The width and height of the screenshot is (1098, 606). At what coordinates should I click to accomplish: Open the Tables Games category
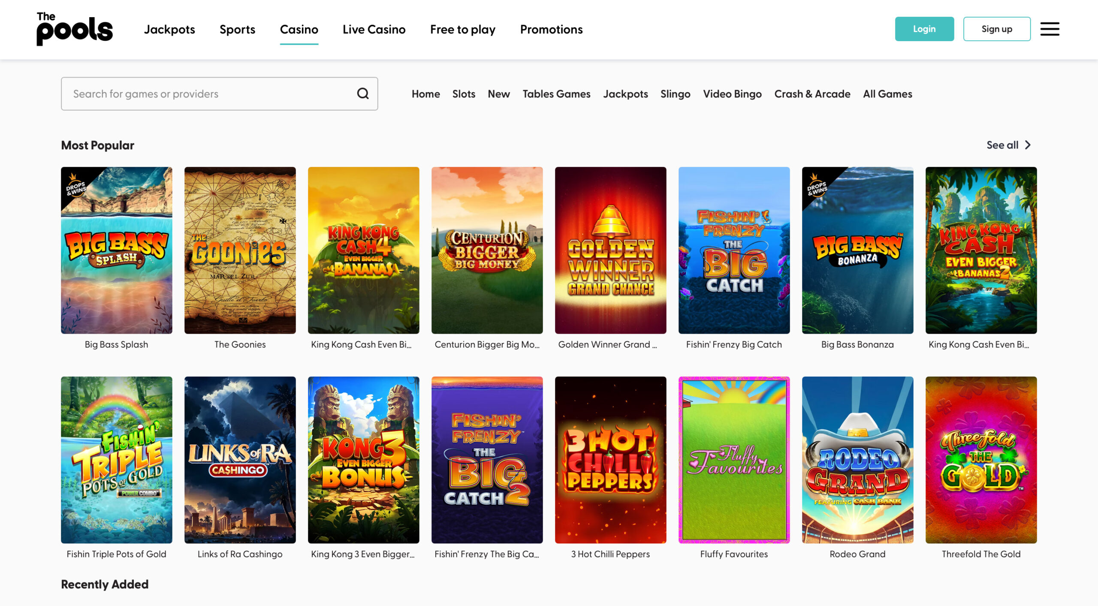556,93
